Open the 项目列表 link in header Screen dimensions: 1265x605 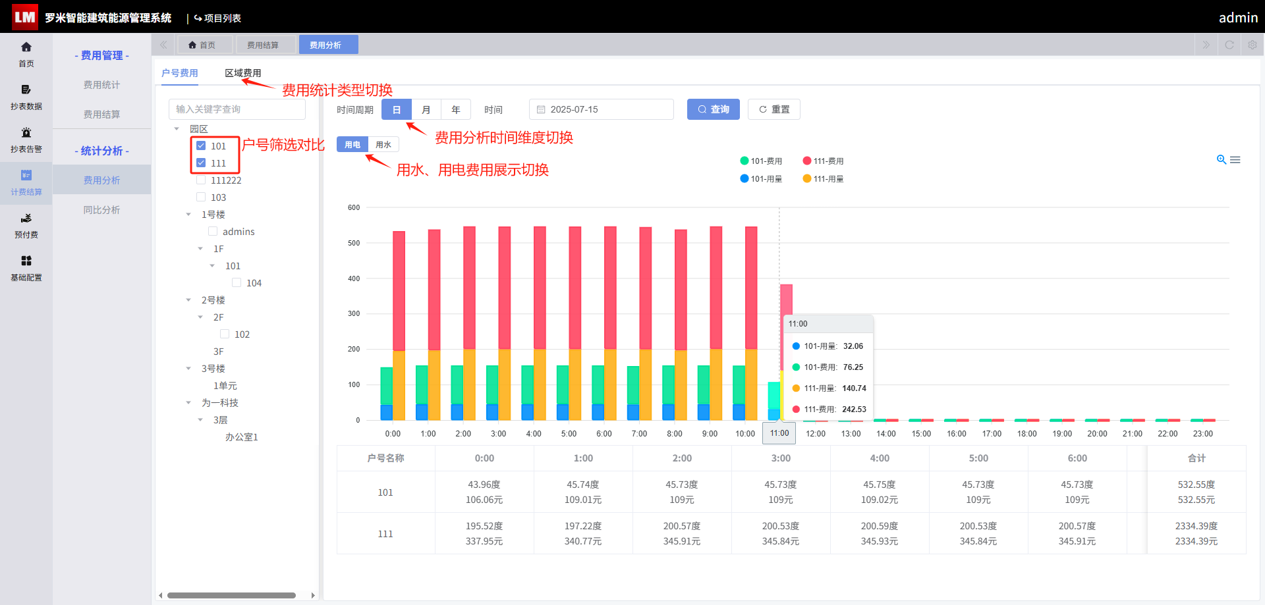[217, 18]
